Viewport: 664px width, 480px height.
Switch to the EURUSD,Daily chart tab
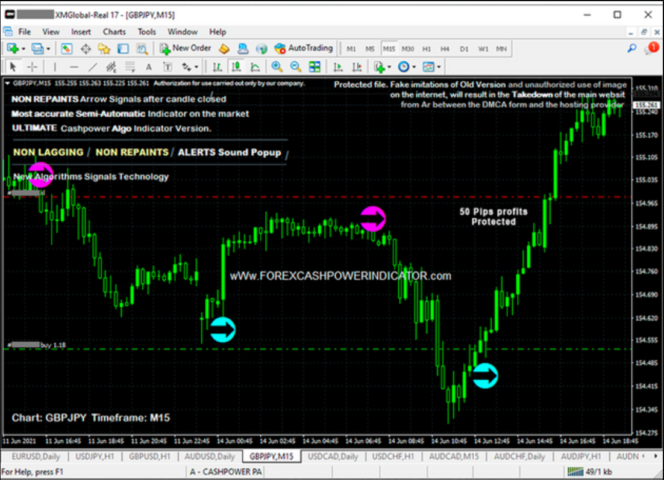[36, 457]
